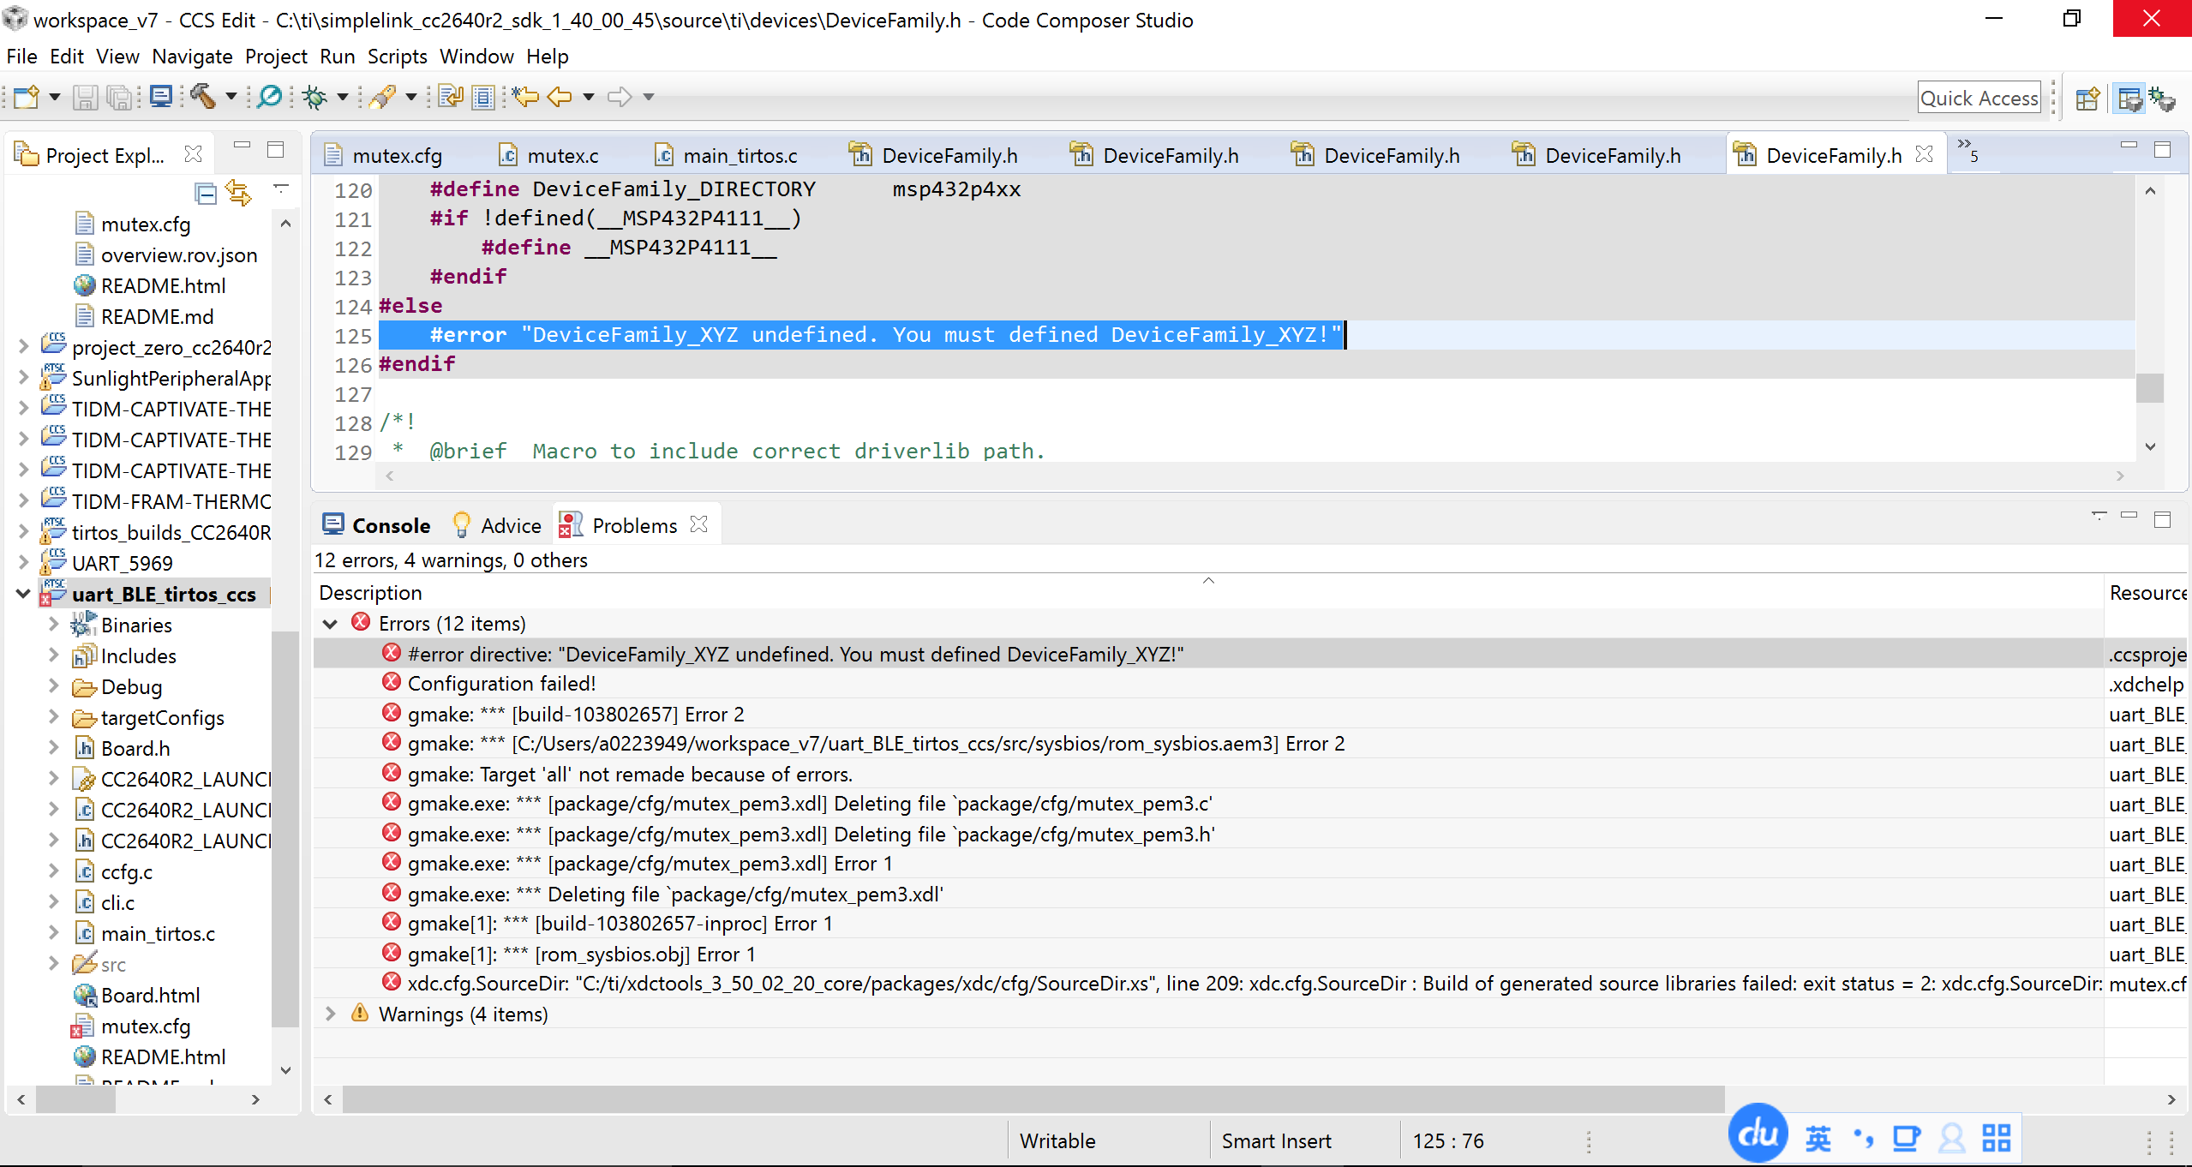The width and height of the screenshot is (2192, 1167).
Task: Collapse all in Project Explorer
Action: pyautogui.click(x=207, y=194)
